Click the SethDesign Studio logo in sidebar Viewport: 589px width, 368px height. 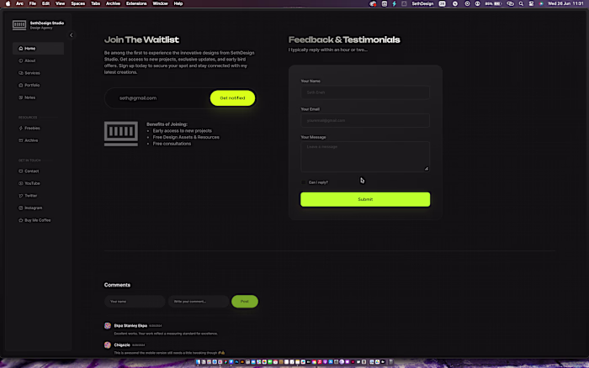click(19, 25)
